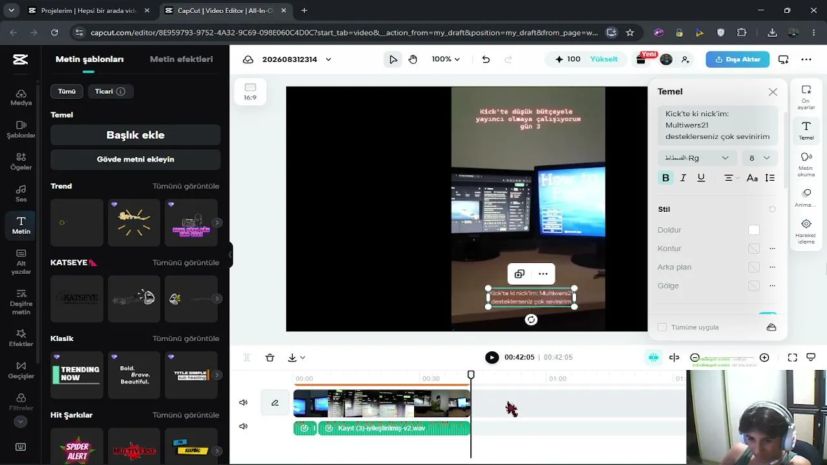Select the pointer selection tool
The image size is (827, 465).
tap(393, 59)
